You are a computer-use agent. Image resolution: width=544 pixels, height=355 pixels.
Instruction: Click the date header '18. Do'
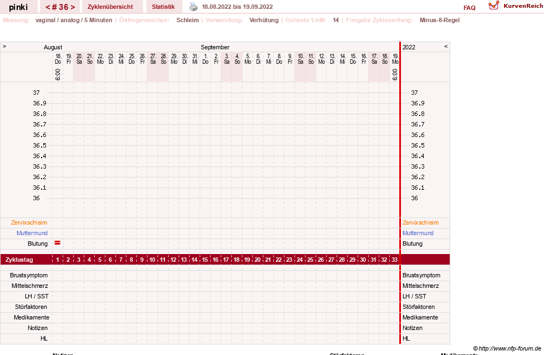[58, 59]
